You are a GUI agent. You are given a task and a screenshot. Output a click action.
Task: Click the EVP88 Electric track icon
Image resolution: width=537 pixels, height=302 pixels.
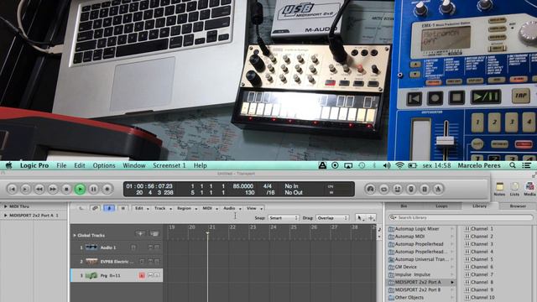[91, 261]
